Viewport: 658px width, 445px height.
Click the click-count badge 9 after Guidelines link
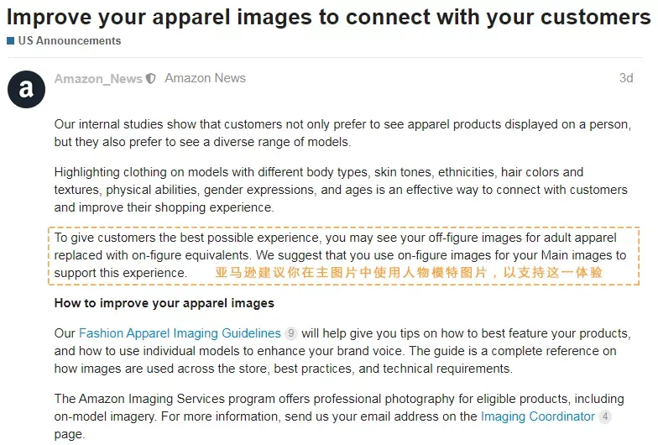(x=290, y=333)
